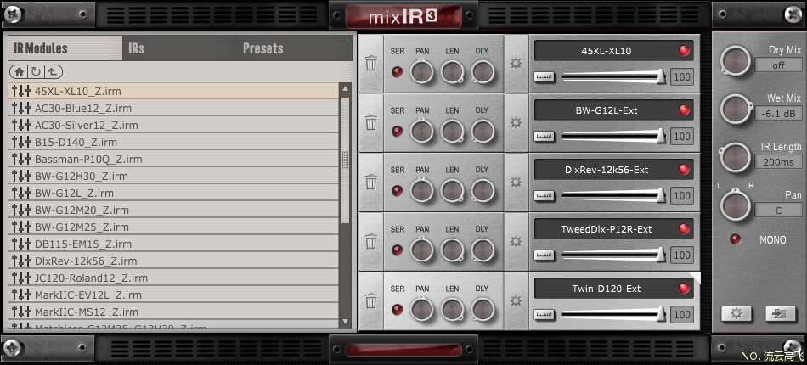
Task: Toggle power LED of BW-G12L-Ext slot
Action: pyautogui.click(x=684, y=109)
